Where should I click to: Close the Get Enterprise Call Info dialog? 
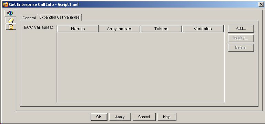point(261,4)
